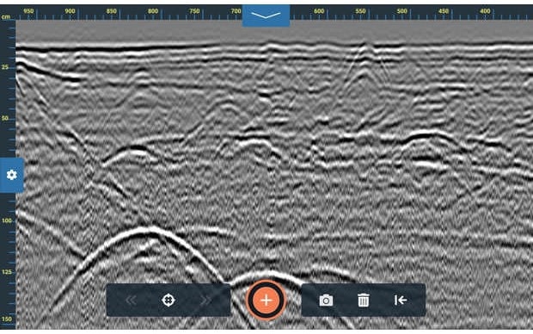Take a snapshot with the camera icon
533x334 pixels.
click(326, 300)
